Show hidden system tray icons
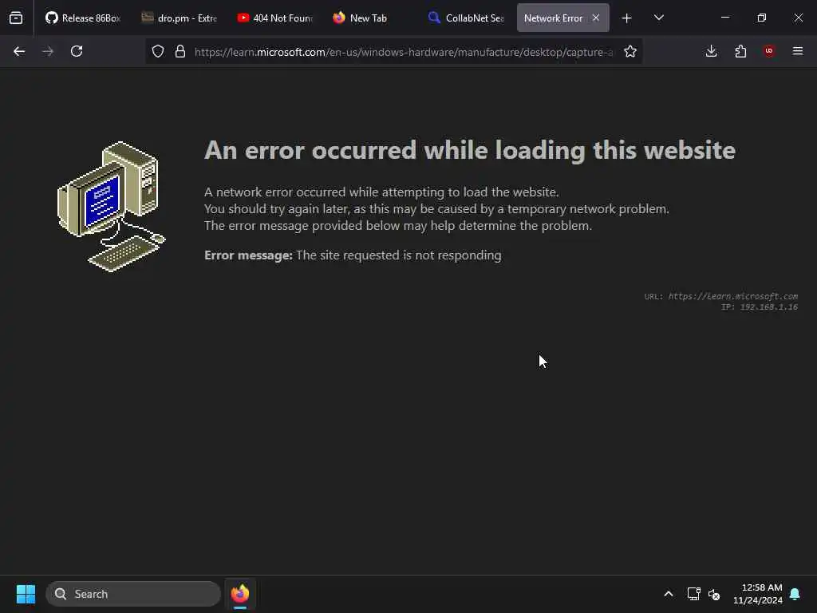Image resolution: width=817 pixels, height=613 pixels. point(669,594)
